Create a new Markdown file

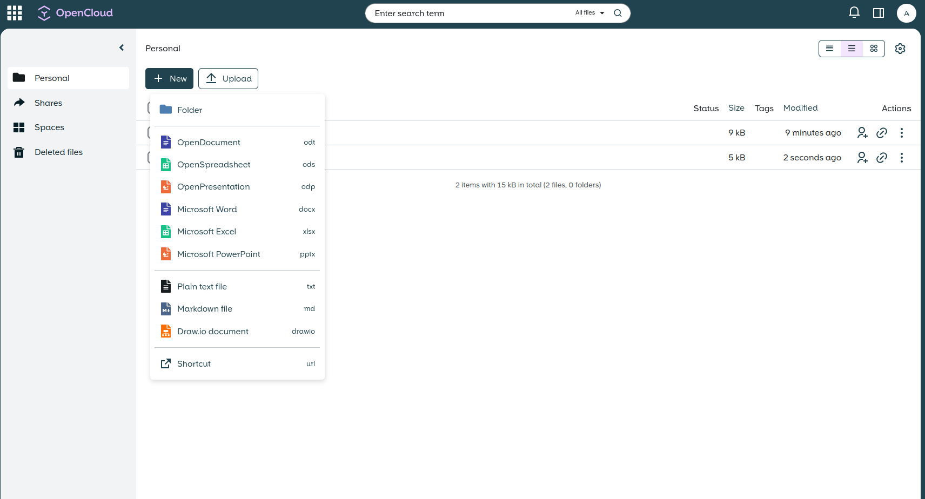click(237, 309)
